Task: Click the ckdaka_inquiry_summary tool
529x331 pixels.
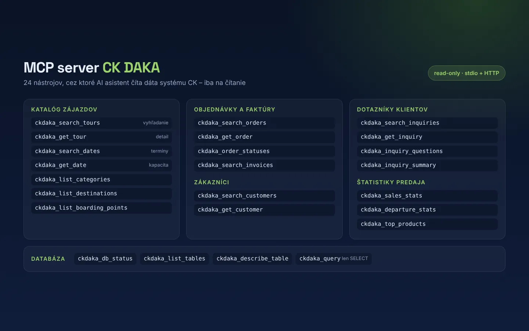Action: click(427, 165)
